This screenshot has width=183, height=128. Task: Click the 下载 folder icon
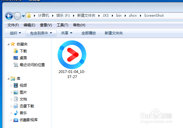[16, 51]
